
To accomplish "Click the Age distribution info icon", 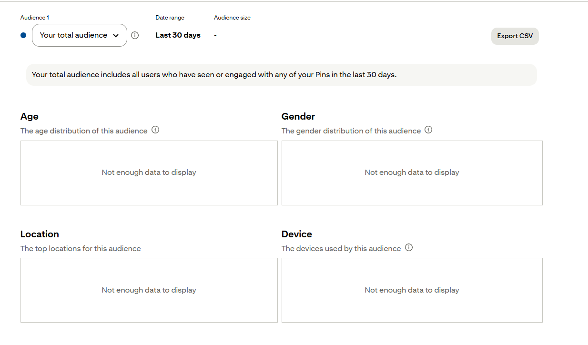I will coord(155,130).
